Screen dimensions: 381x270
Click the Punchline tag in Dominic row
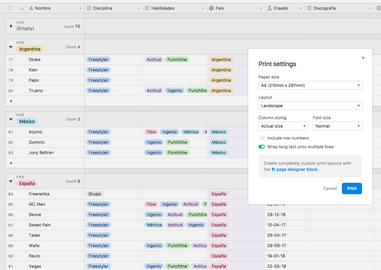pyautogui.click(x=177, y=142)
